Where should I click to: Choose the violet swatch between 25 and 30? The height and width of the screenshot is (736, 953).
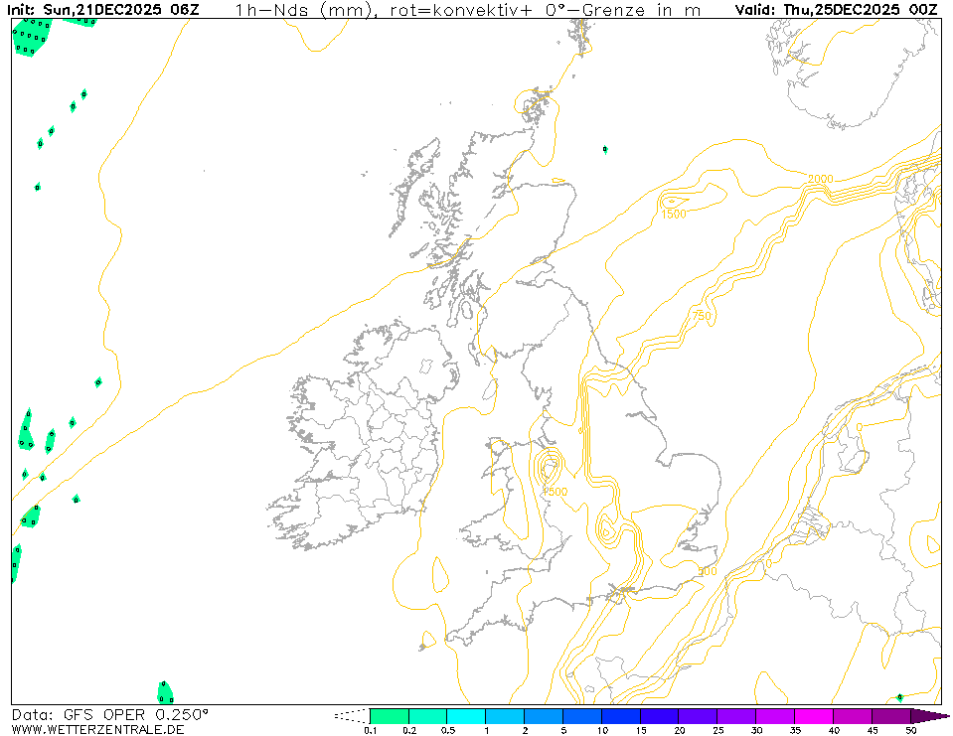737,715
